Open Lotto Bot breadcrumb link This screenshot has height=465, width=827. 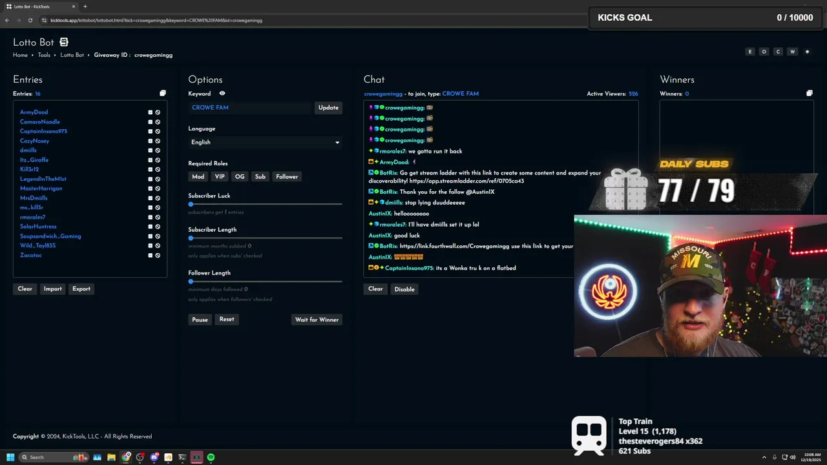72,55
